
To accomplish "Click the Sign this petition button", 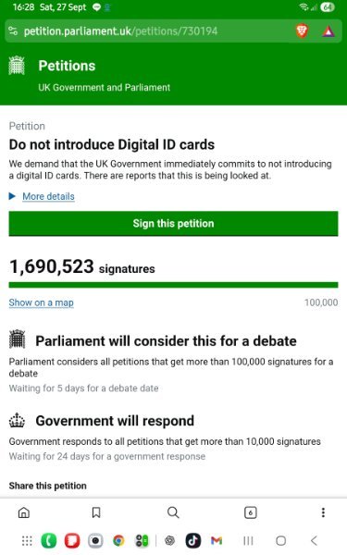I will (x=174, y=224).
